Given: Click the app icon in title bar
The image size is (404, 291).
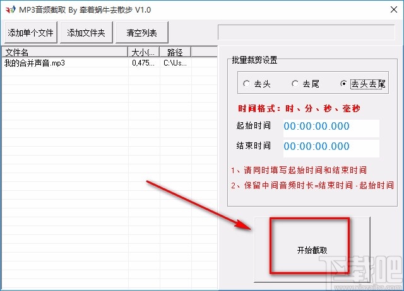Looking at the screenshot, I should tap(11, 10).
